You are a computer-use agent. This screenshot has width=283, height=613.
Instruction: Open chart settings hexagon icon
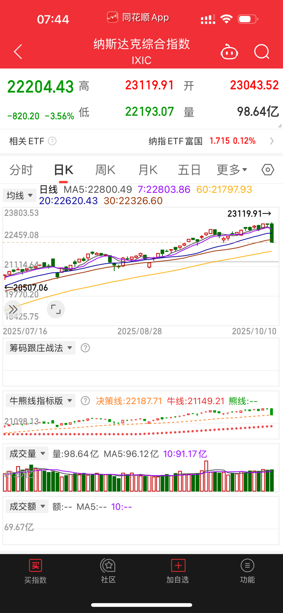coord(268,170)
